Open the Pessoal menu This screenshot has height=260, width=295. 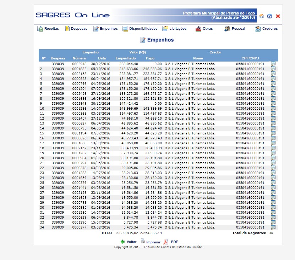click(238, 29)
